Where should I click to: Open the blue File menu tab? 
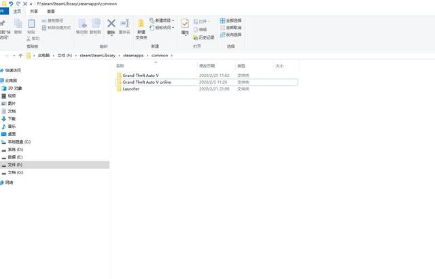(x=4, y=12)
